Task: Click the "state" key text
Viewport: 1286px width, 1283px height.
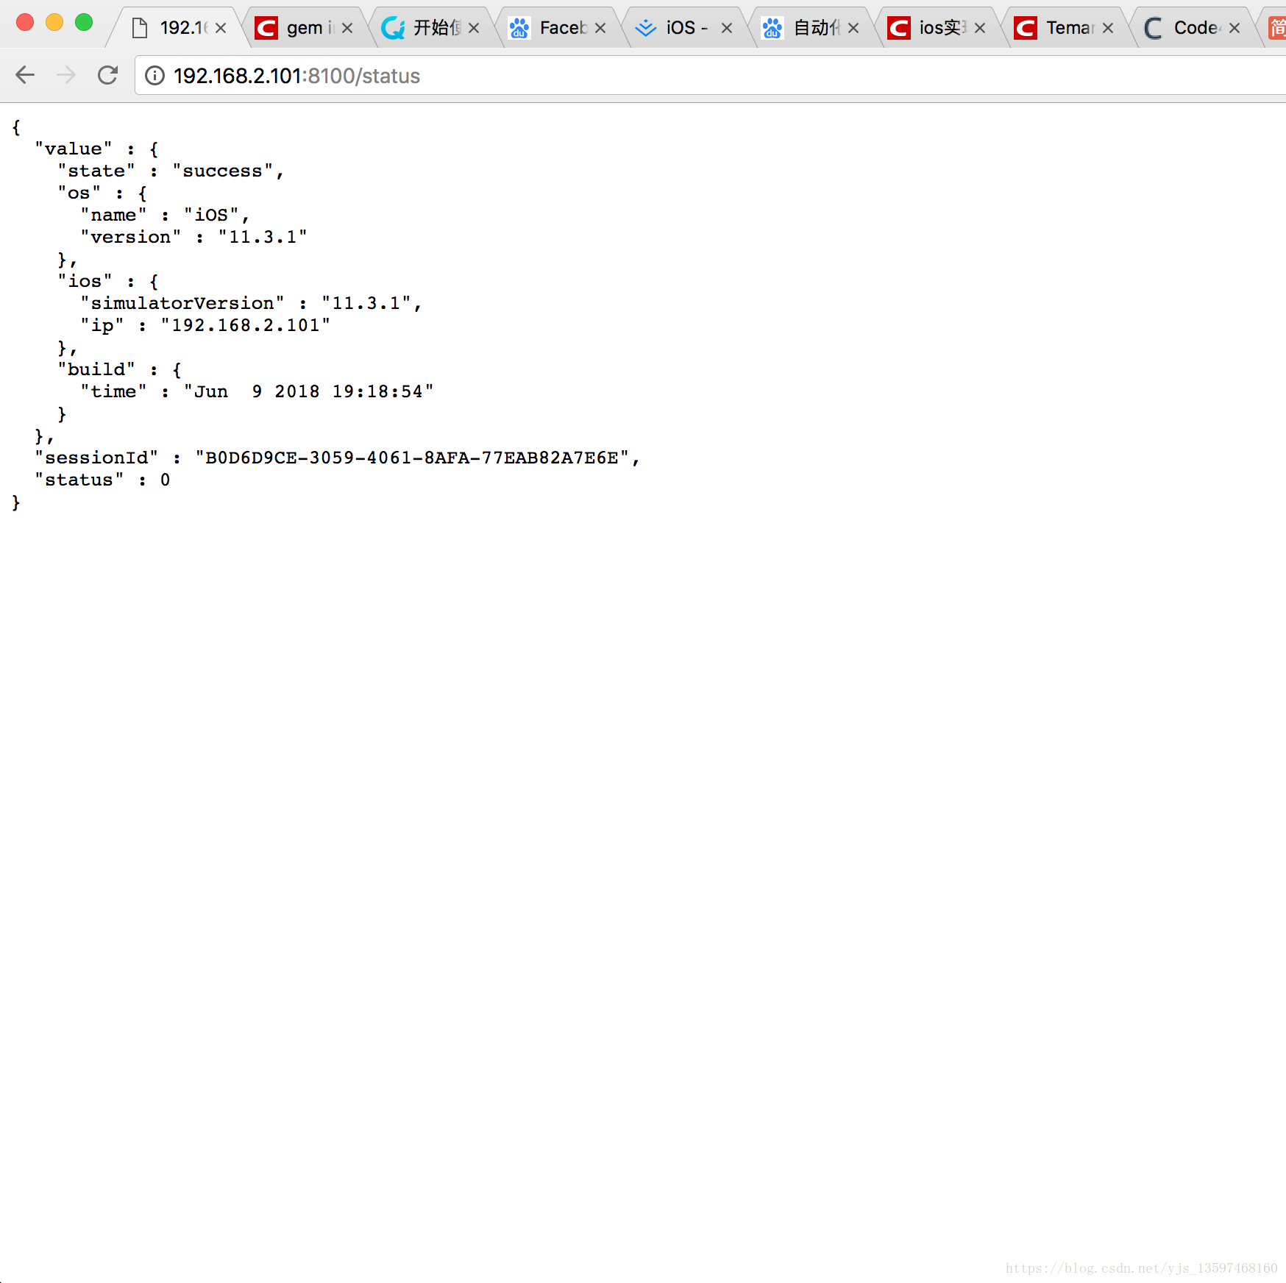Action: point(96,171)
